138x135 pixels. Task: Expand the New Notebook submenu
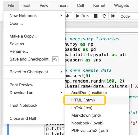(x=34, y=16)
